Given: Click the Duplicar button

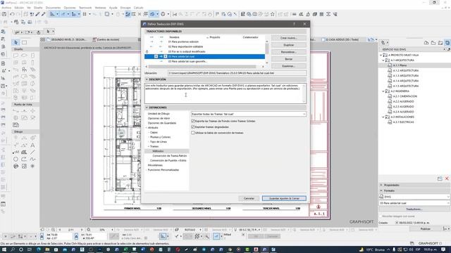Looking at the screenshot, I should pyautogui.click(x=288, y=45).
